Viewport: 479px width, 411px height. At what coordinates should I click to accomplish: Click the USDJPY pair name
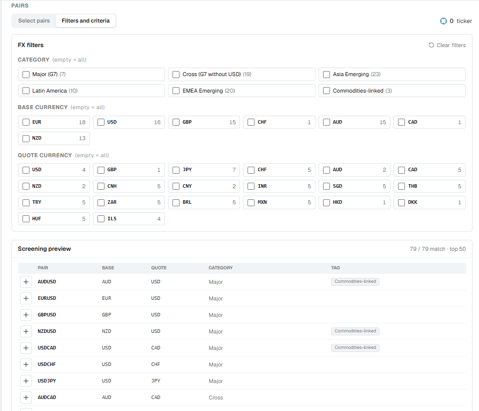click(x=46, y=381)
